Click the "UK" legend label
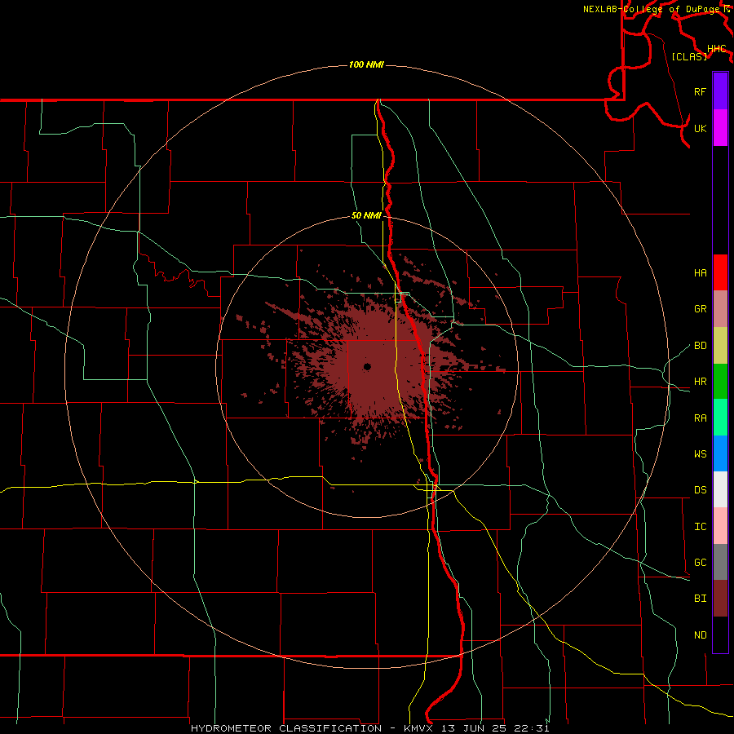Image resolution: width=734 pixels, height=734 pixels. click(x=700, y=128)
